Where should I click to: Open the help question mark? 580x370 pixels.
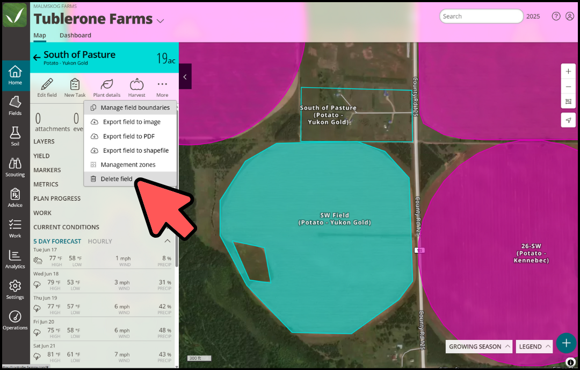pos(556,16)
